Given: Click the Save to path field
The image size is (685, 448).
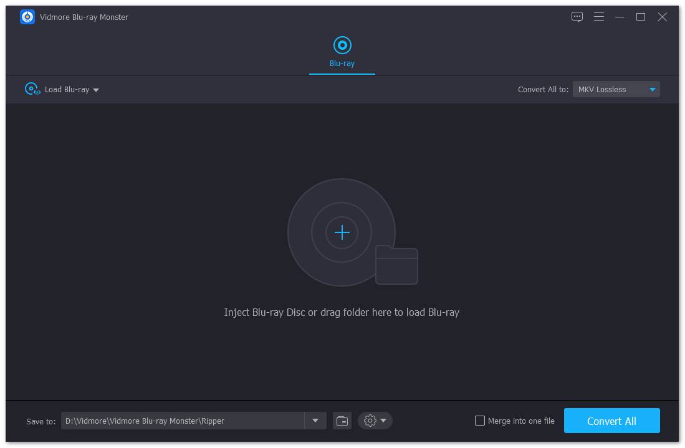Looking at the screenshot, I should [182, 421].
